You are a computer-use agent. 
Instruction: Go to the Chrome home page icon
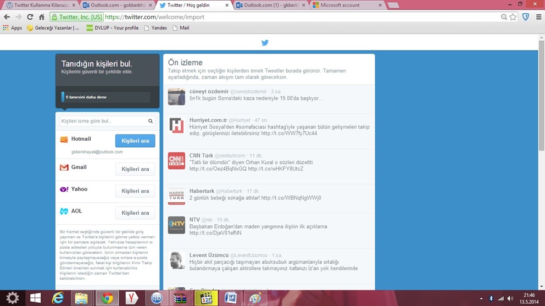coord(42,16)
